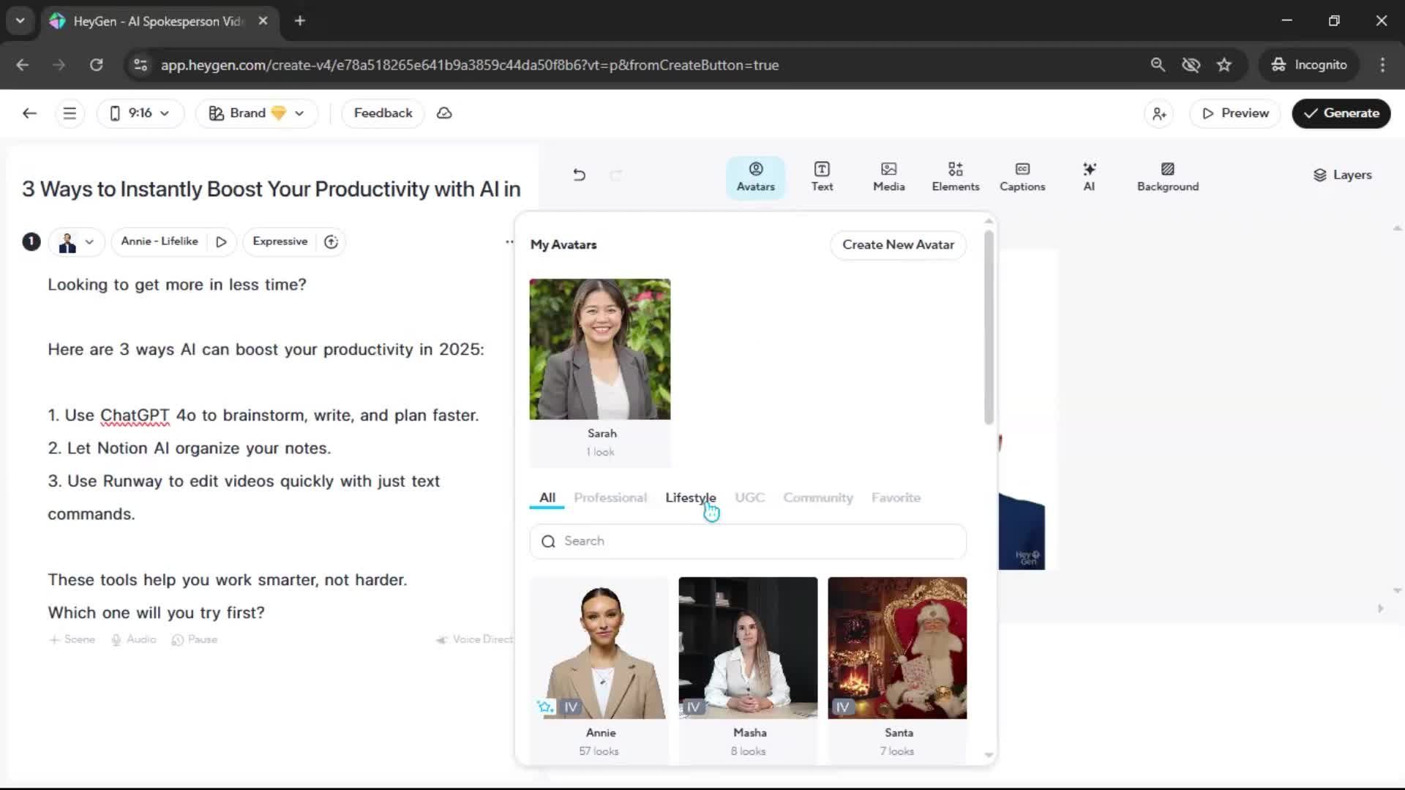Expand the Brand kit dropdown
The width and height of the screenshot is (1405, 790).
coord(256,113)
